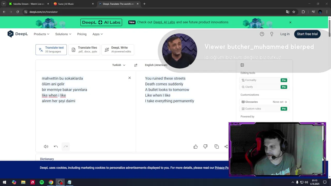Expand the Apps menu
This screenshot has height=186, width=331.
(x=97, y=34)
